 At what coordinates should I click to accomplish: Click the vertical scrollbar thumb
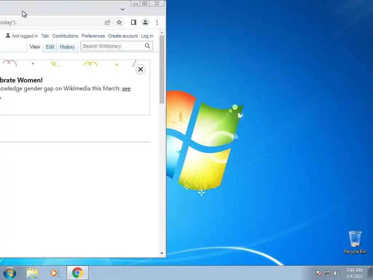162,69
